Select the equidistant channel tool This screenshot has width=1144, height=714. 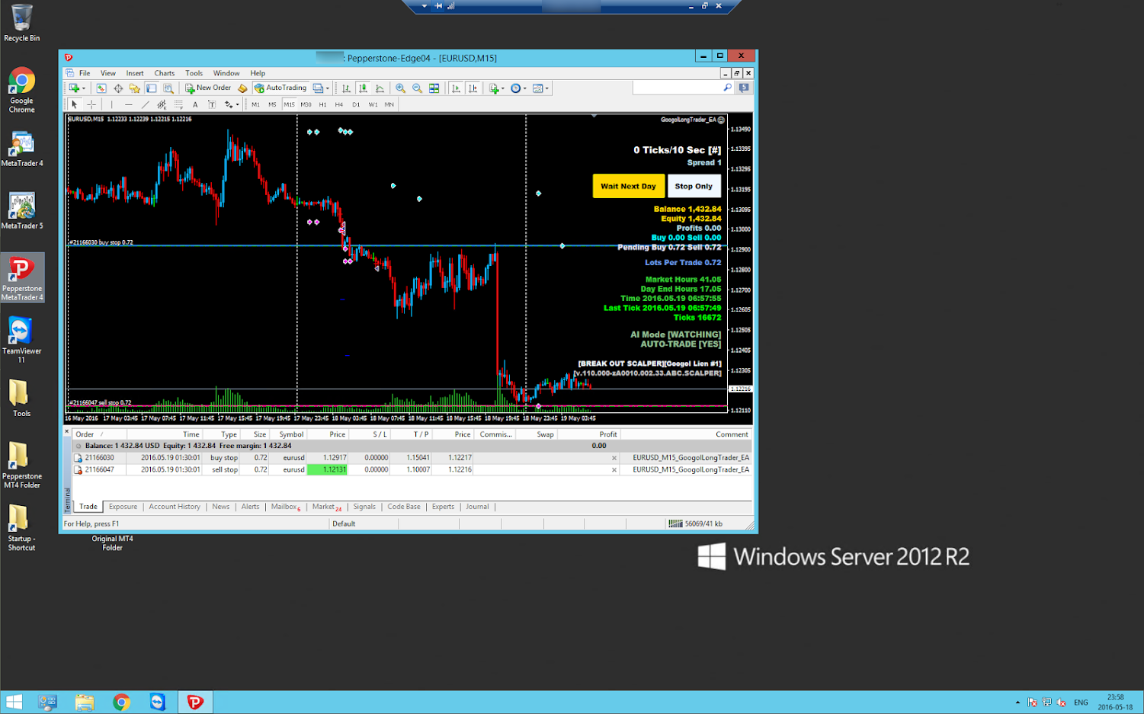click(162, 104)
